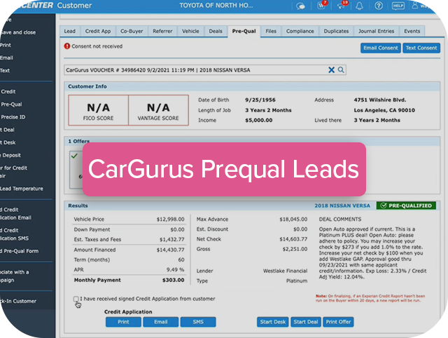
Task: Select Pre-Qual in the left sidebar
Action: (x=11, y=104)
